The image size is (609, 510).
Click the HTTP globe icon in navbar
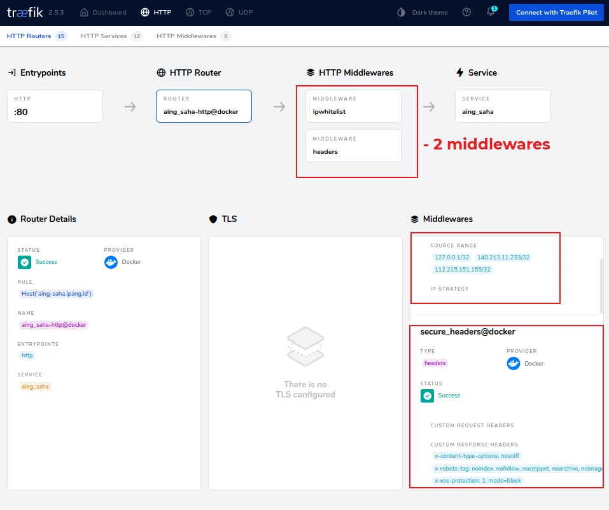145,13
